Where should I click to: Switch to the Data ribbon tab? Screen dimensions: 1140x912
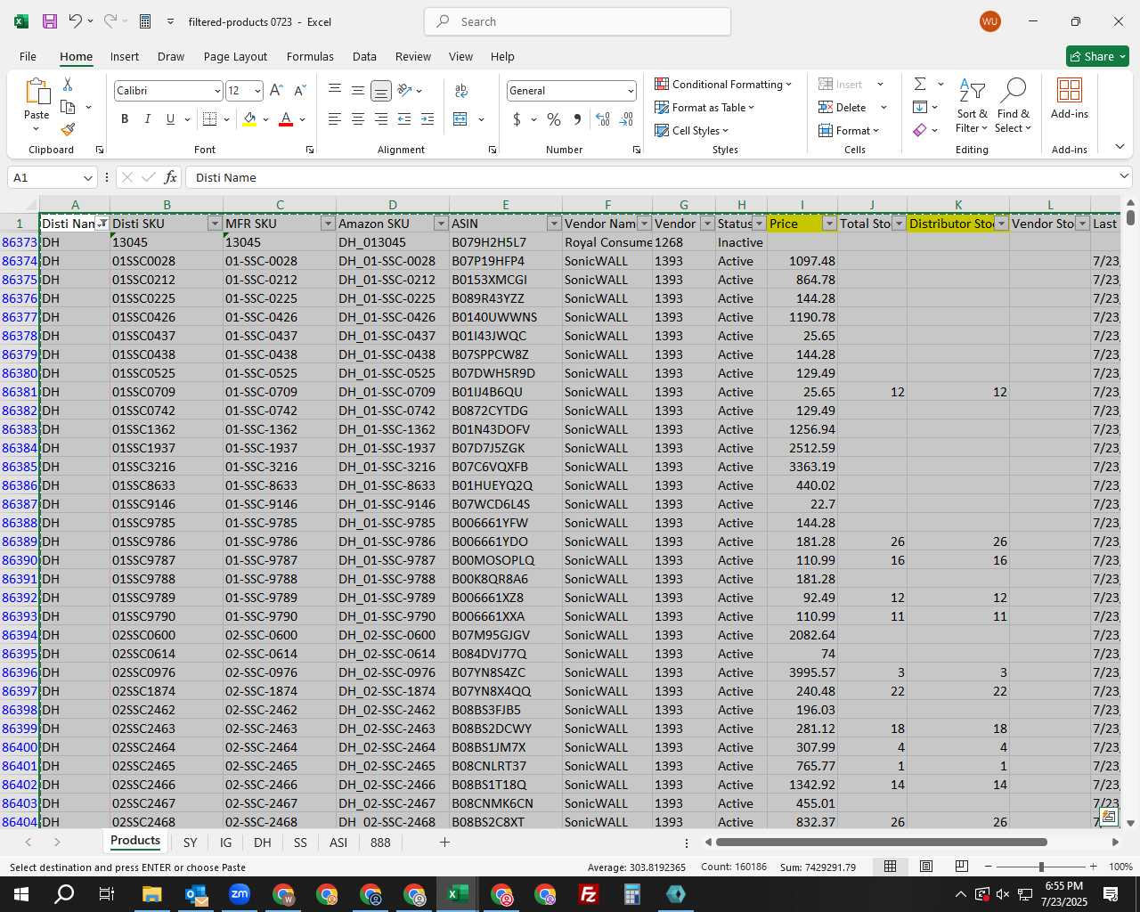[x=364, y=56]
